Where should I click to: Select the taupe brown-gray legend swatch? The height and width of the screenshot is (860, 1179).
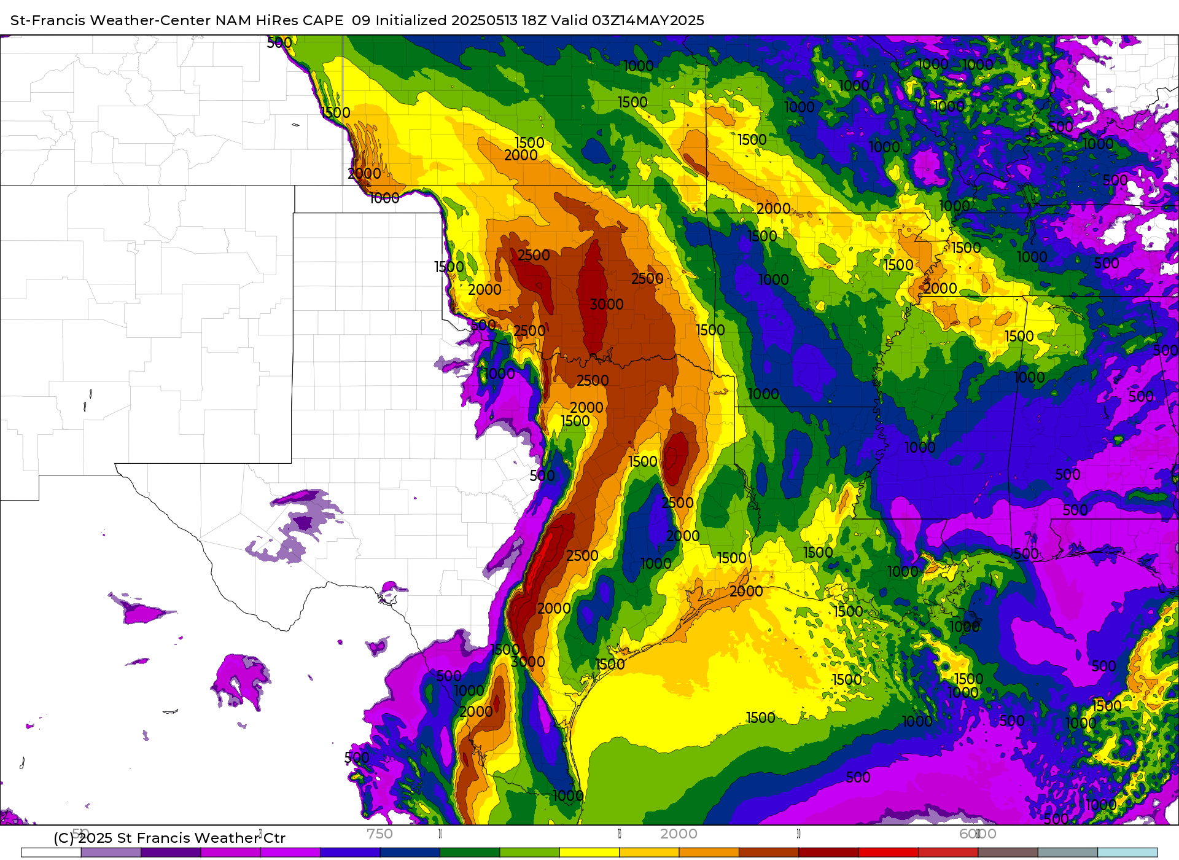[x=1008, y=852]
